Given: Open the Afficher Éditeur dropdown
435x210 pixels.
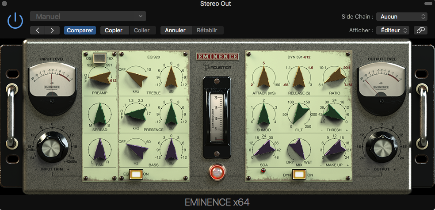Looking at the screenshot, I should pyautogui.click(x=393, y=30).
